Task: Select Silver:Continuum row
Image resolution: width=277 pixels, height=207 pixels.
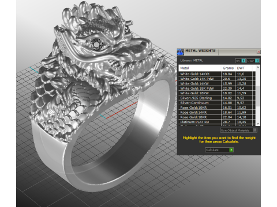Action: click(217, 103)
